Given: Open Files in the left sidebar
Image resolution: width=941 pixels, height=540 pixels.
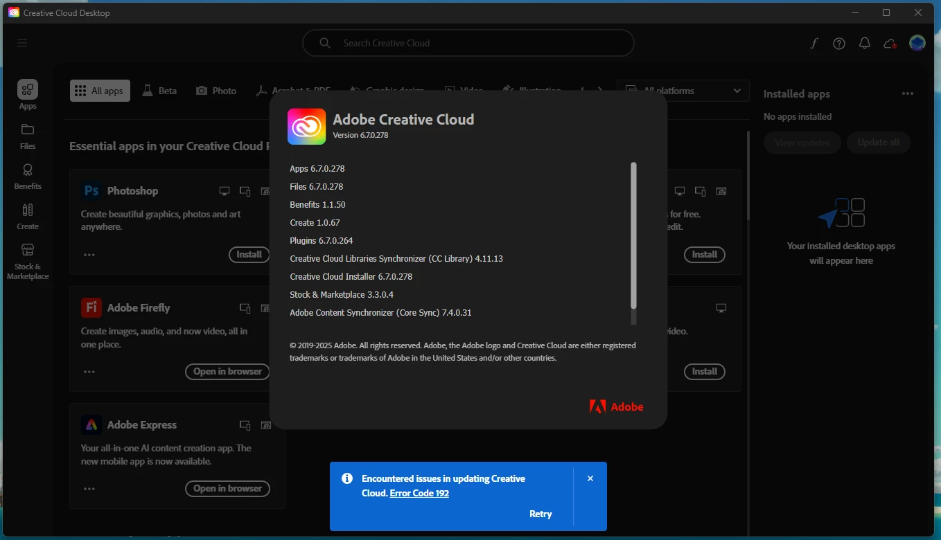Looking at the screenshot, I should pyautogui.click(x=28, y=136).
